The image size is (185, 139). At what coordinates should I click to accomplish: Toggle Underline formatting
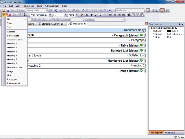100,15
